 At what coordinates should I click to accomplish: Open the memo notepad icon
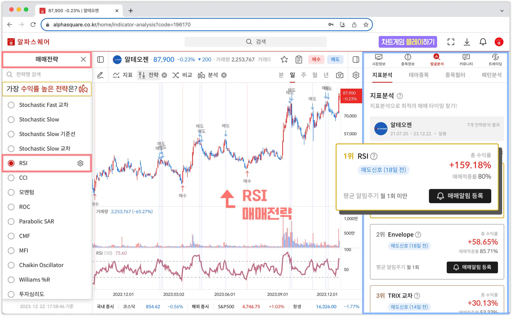pos(299,59)
